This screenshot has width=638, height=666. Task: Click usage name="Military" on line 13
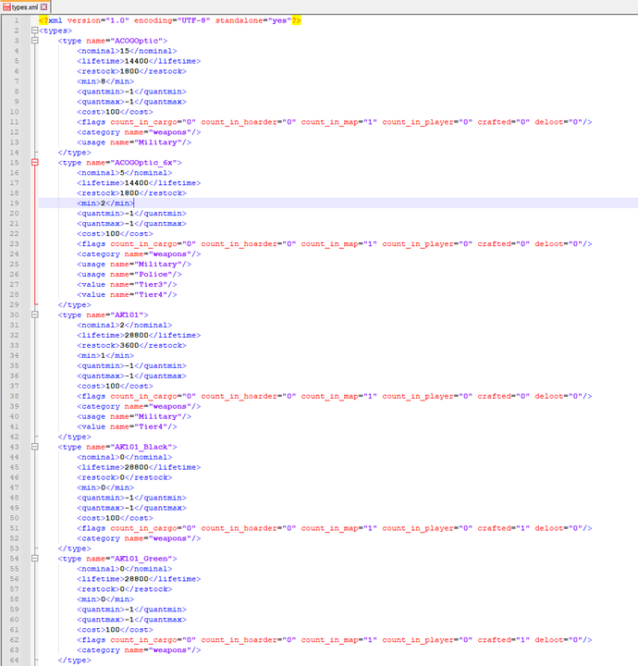(x=134, y=142)
